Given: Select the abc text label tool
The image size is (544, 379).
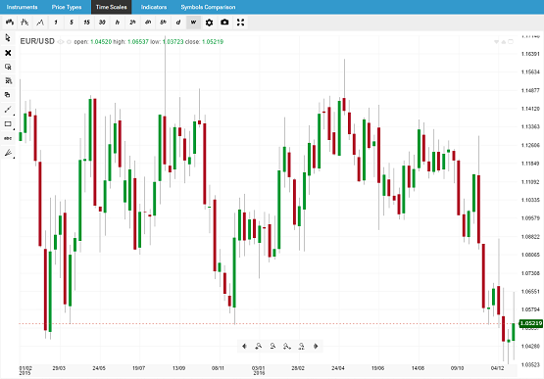Looking at the screenshot, I should (x=8, y=138).
